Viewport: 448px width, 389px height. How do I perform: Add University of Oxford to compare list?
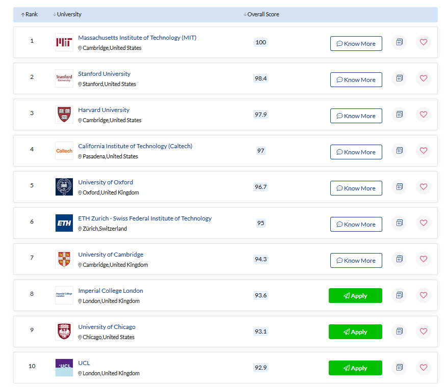tap(399, 187)
